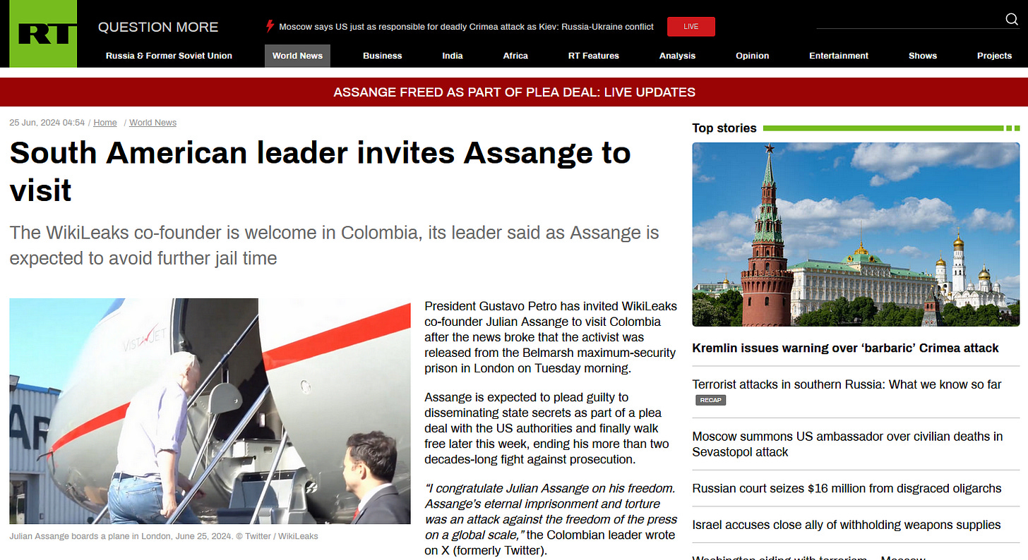Click the RECAP badge under terrorist attacks story

point(710,400)
